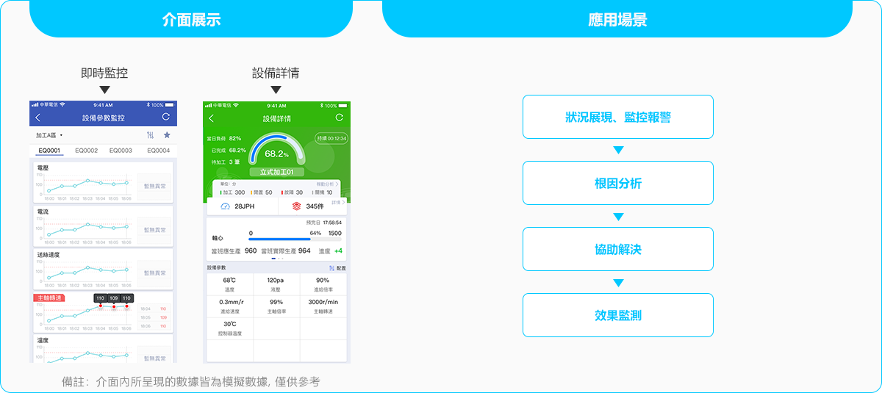Click refresh icon in green 設備詳情 header
Image resolution: width=882 pixels, height=393 pixels.
pyautogui.click(x=339, y=118)
